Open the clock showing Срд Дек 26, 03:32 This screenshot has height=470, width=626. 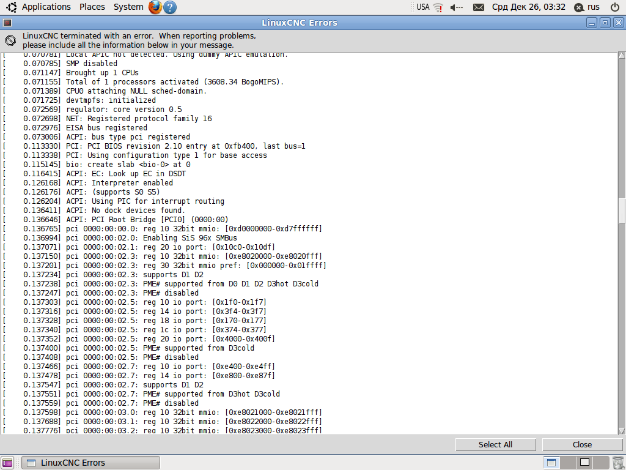click(x=529, y=7)
